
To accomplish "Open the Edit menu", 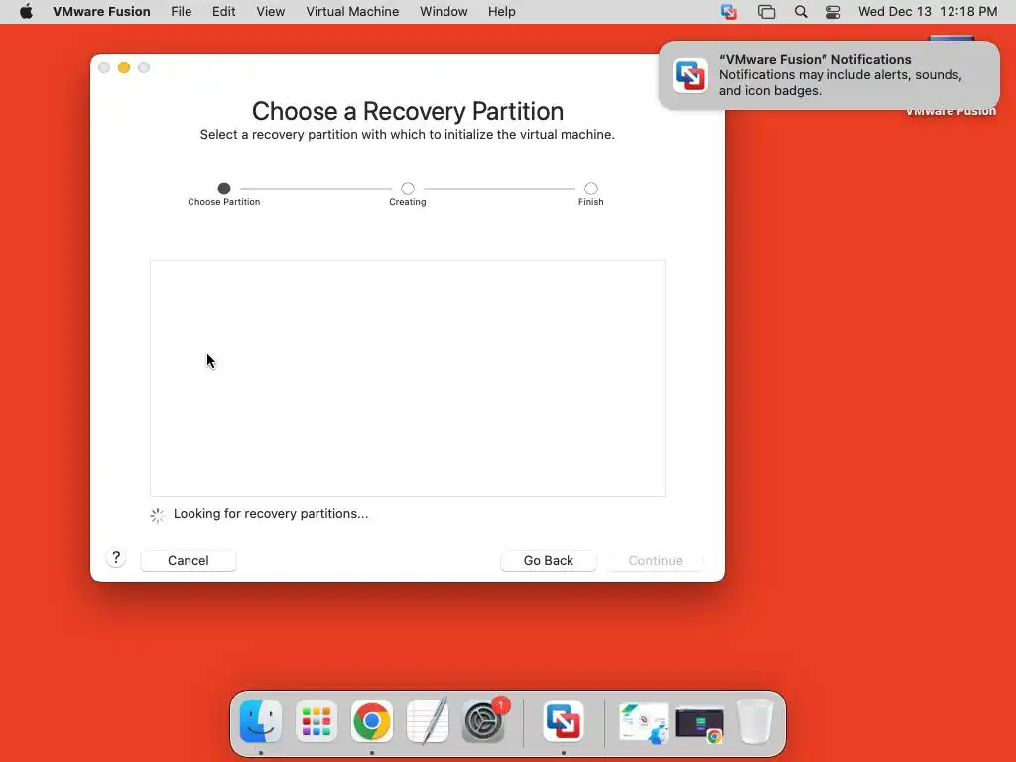I will coord(223,12).
